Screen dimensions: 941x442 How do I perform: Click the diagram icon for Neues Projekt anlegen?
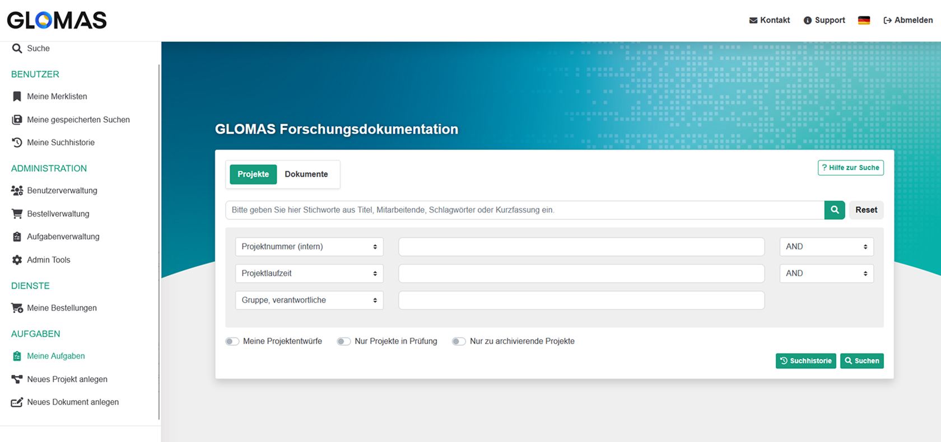pyautogui.click(x=17, y=379)
